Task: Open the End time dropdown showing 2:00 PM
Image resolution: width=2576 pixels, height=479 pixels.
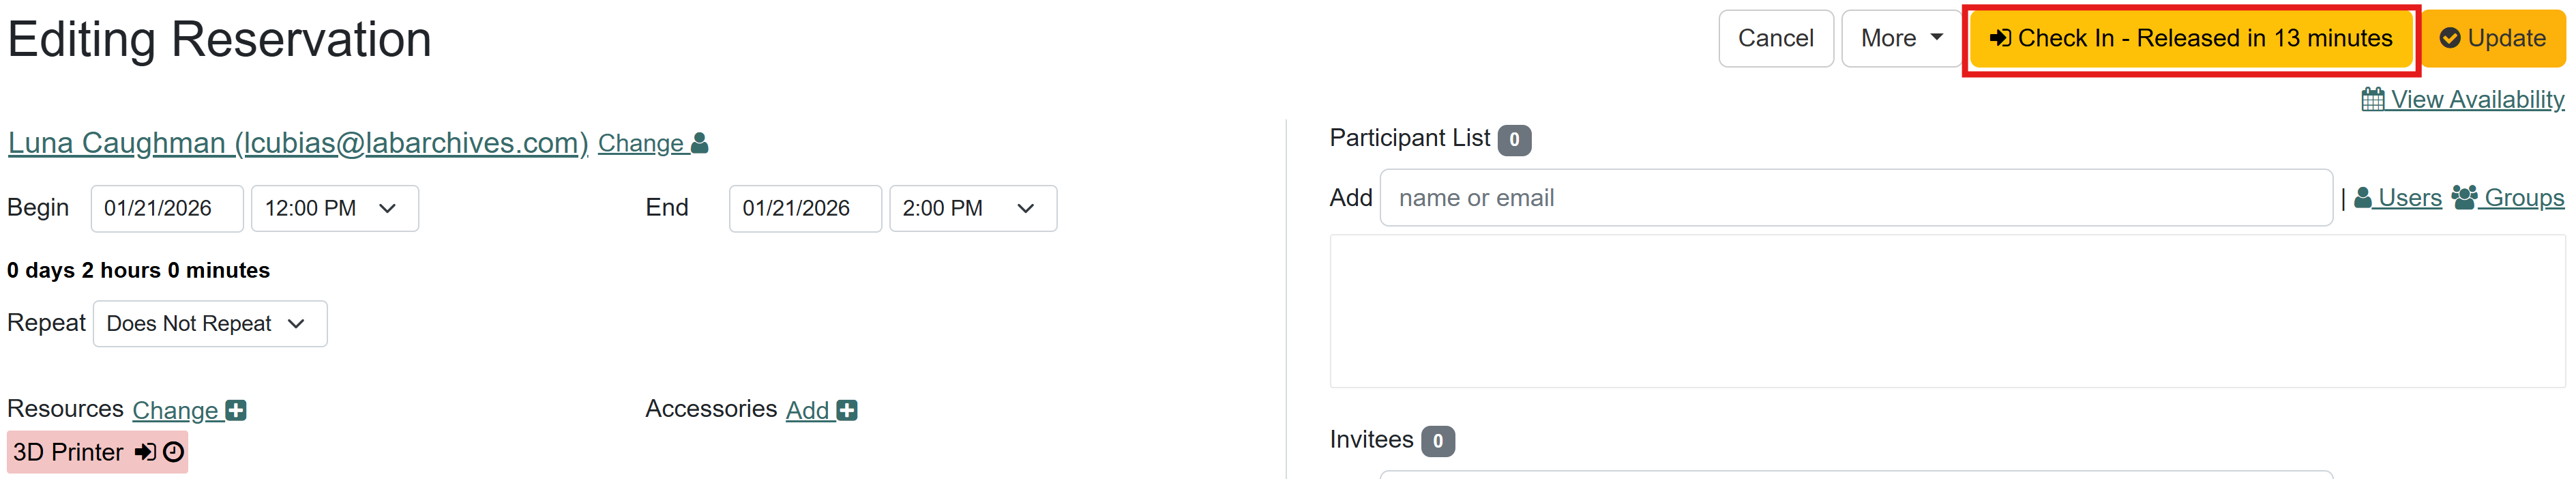Action: 972,208
